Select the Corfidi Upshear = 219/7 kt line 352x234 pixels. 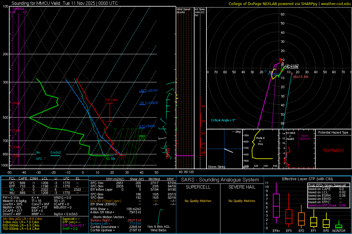click(116, 230)
